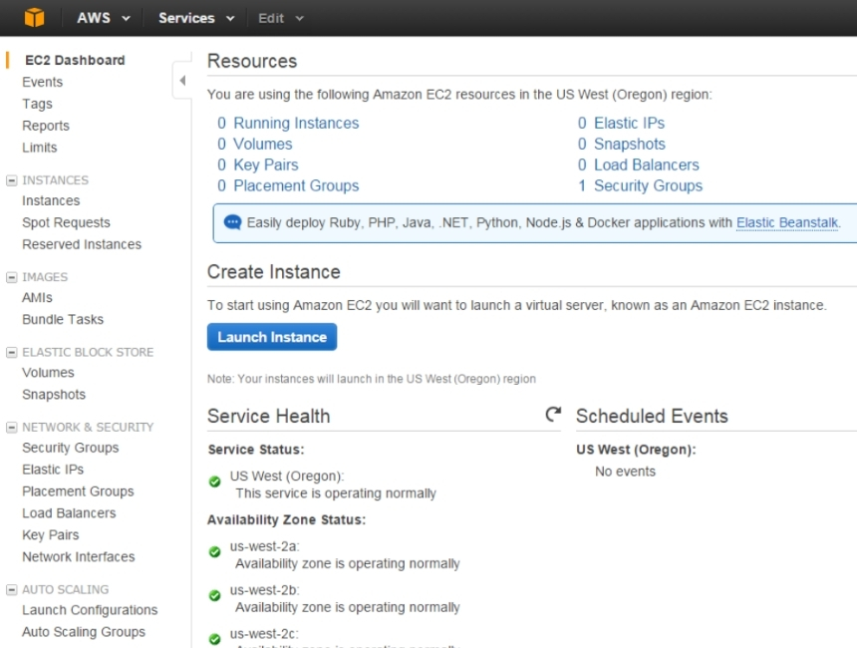Collapse the INSTANCES sidebar section
857x648 pixels.
[12, 180]
